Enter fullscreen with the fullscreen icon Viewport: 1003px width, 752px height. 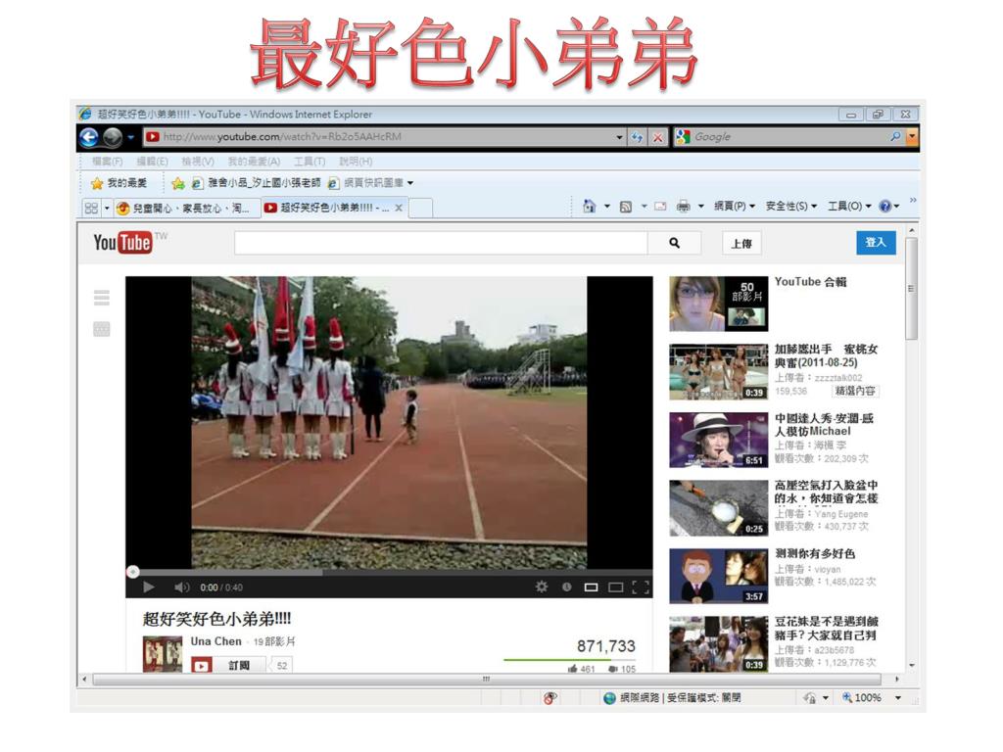point(641,587)
